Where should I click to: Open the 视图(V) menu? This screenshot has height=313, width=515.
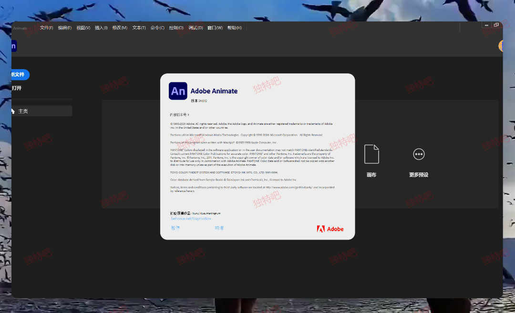(83, 28)
